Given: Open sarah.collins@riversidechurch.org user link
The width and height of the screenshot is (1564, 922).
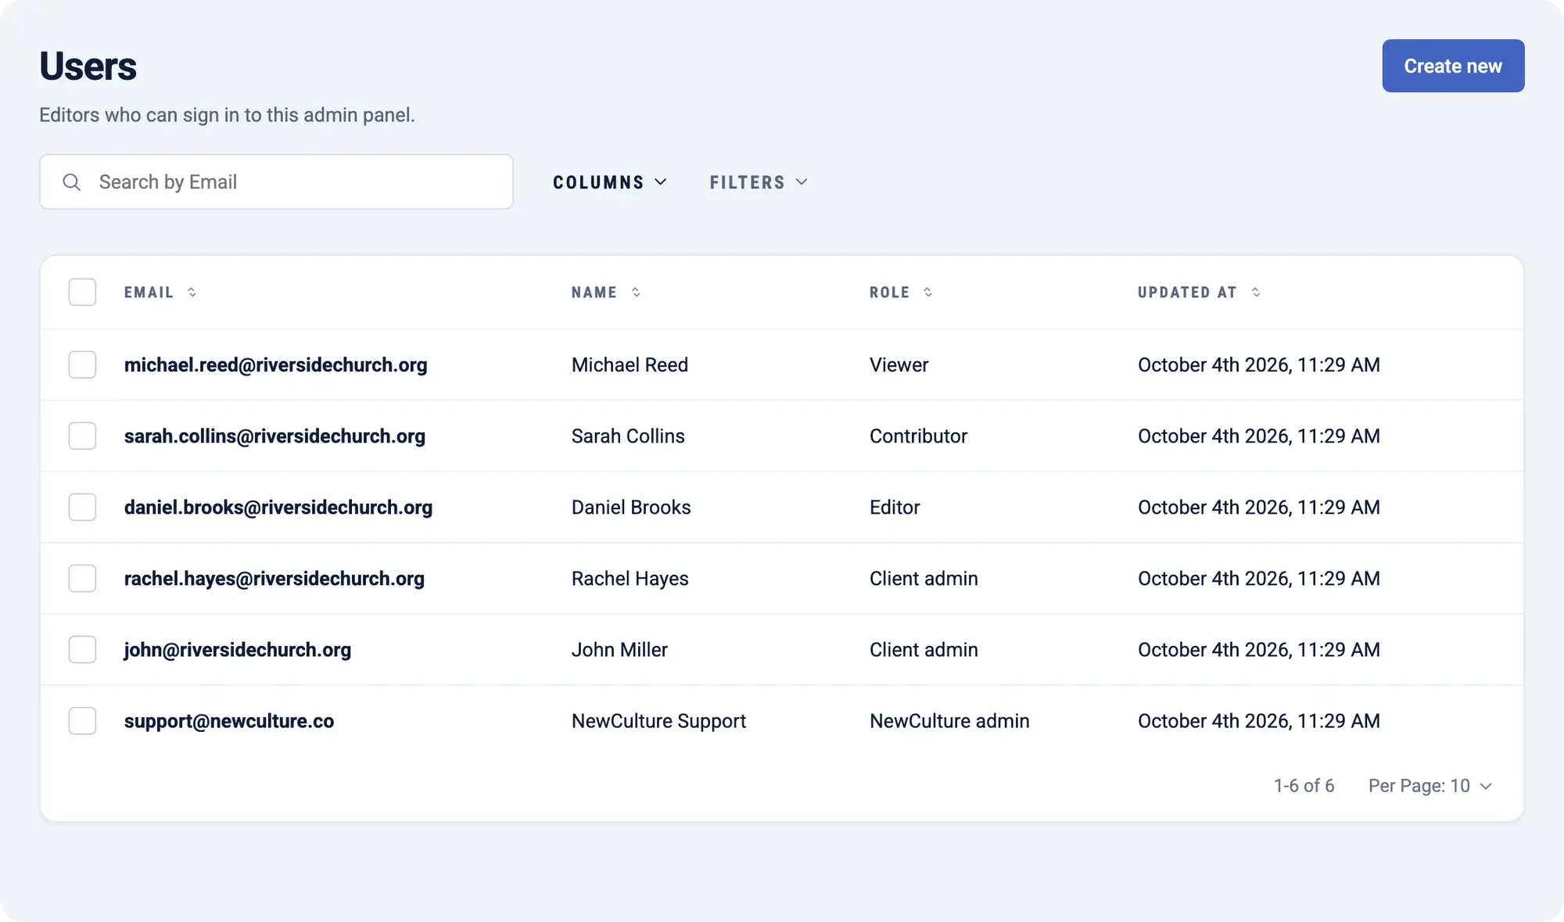Looking at the screenshot, I should pos(274,436).
